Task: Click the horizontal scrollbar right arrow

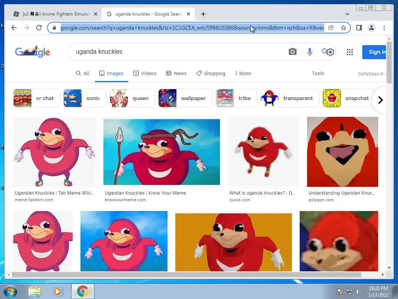Action: click(383, 274)
